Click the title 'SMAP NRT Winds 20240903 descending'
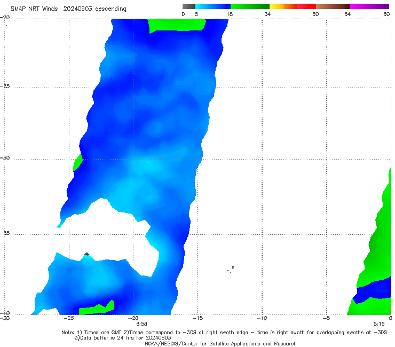The image size is (395, 347). click(x=68, y=9)
